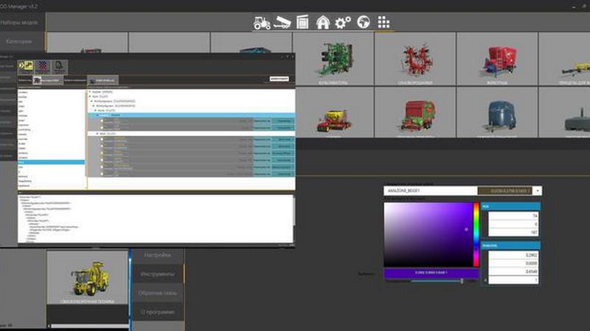Click the silo container icon in top toolbar
Image resolution: width=590 pixels, height=331 pixels.
[302, 22]
